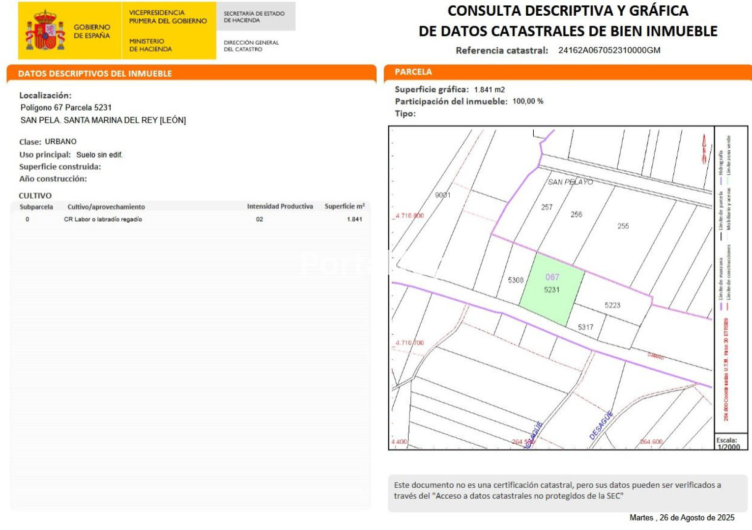
Task: Click the Intensidad Productiva column header
Action: 280,207
